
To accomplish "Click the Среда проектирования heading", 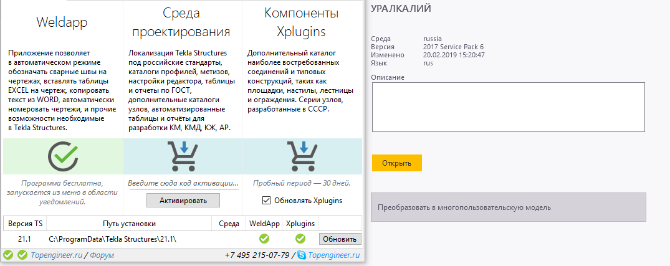I will [x=181, y=22].
